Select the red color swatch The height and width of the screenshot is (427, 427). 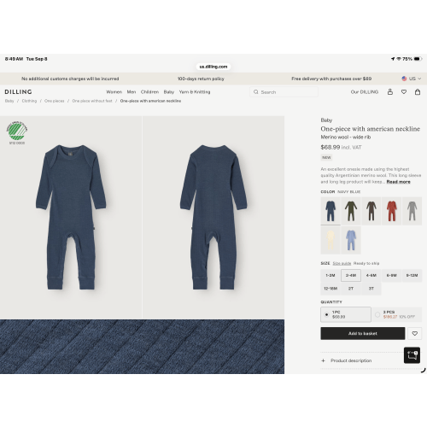pyautogui.click(x=391, y=211)
